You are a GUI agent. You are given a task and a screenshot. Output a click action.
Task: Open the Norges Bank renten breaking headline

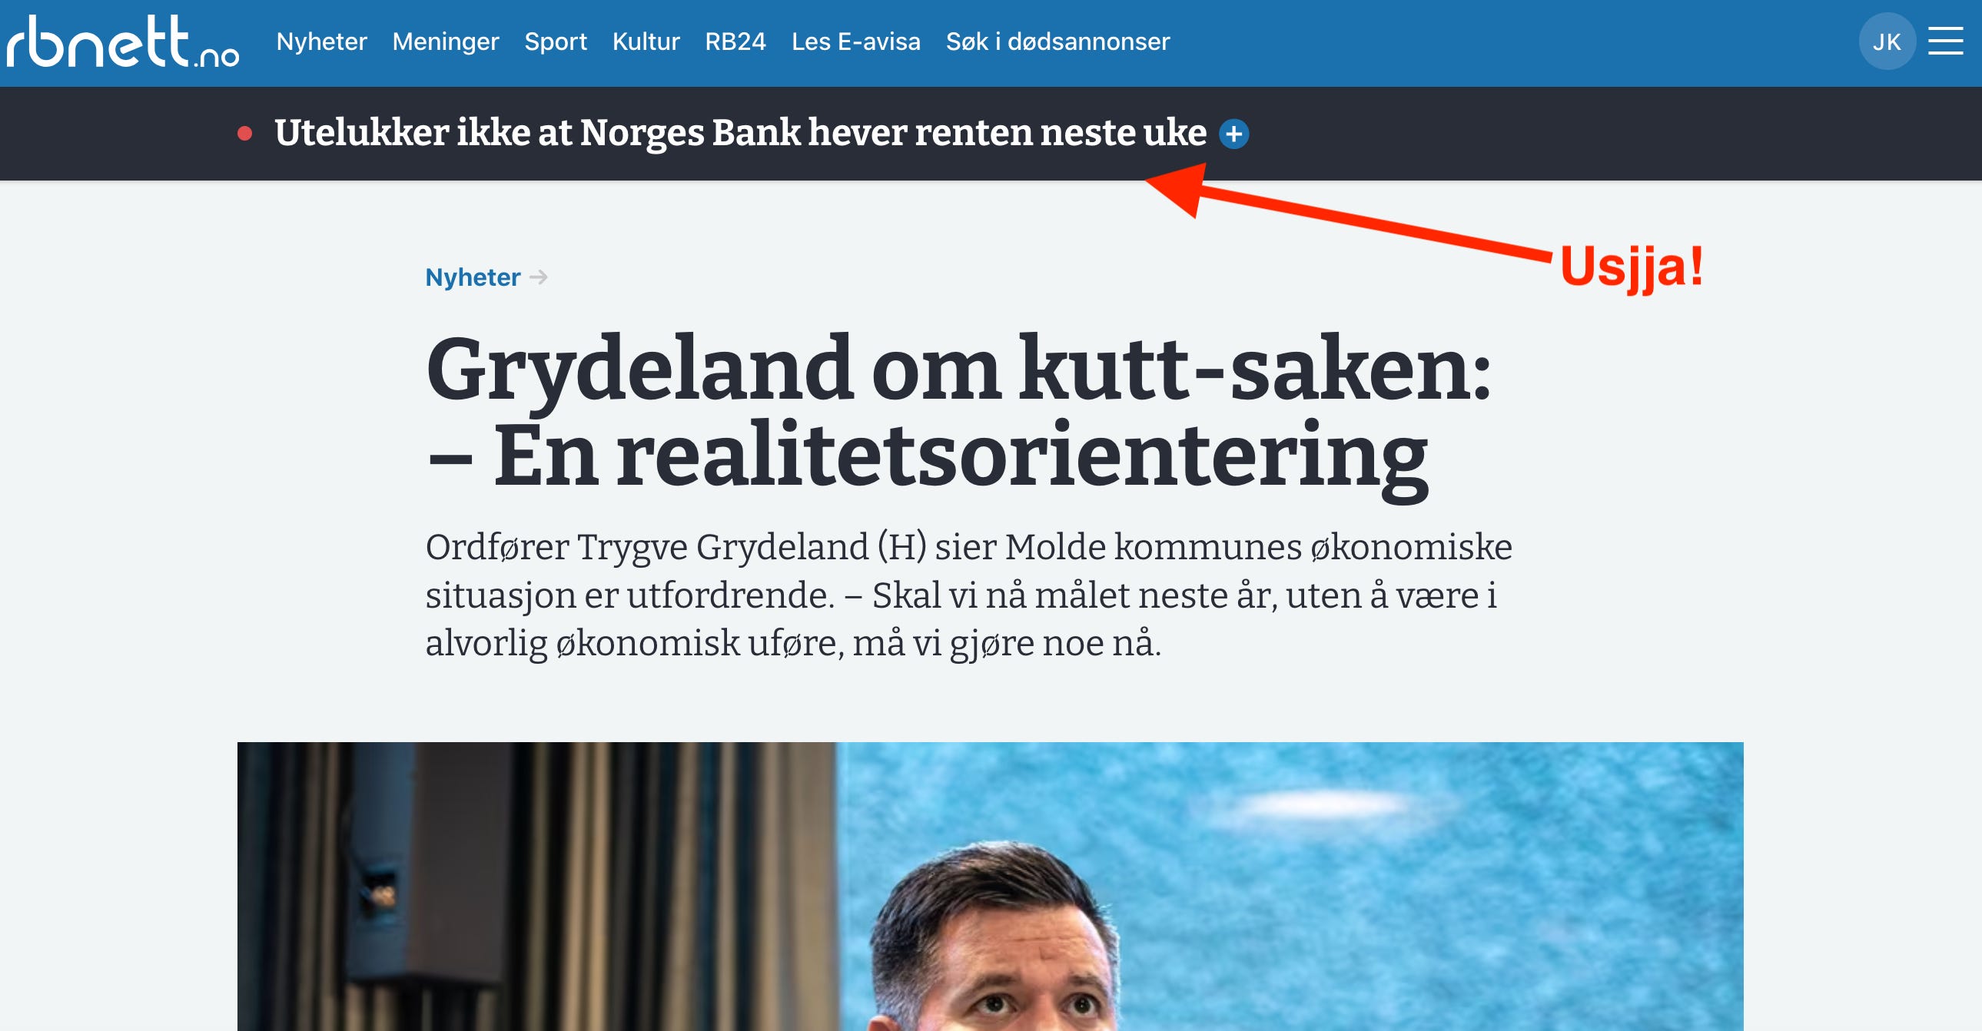tap(740, 133)
